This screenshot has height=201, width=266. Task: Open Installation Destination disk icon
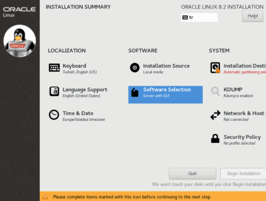[x=215, y=68]
